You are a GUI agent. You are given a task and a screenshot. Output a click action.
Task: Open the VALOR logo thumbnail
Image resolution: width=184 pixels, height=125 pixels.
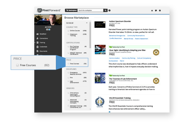[x=100, y=102]
